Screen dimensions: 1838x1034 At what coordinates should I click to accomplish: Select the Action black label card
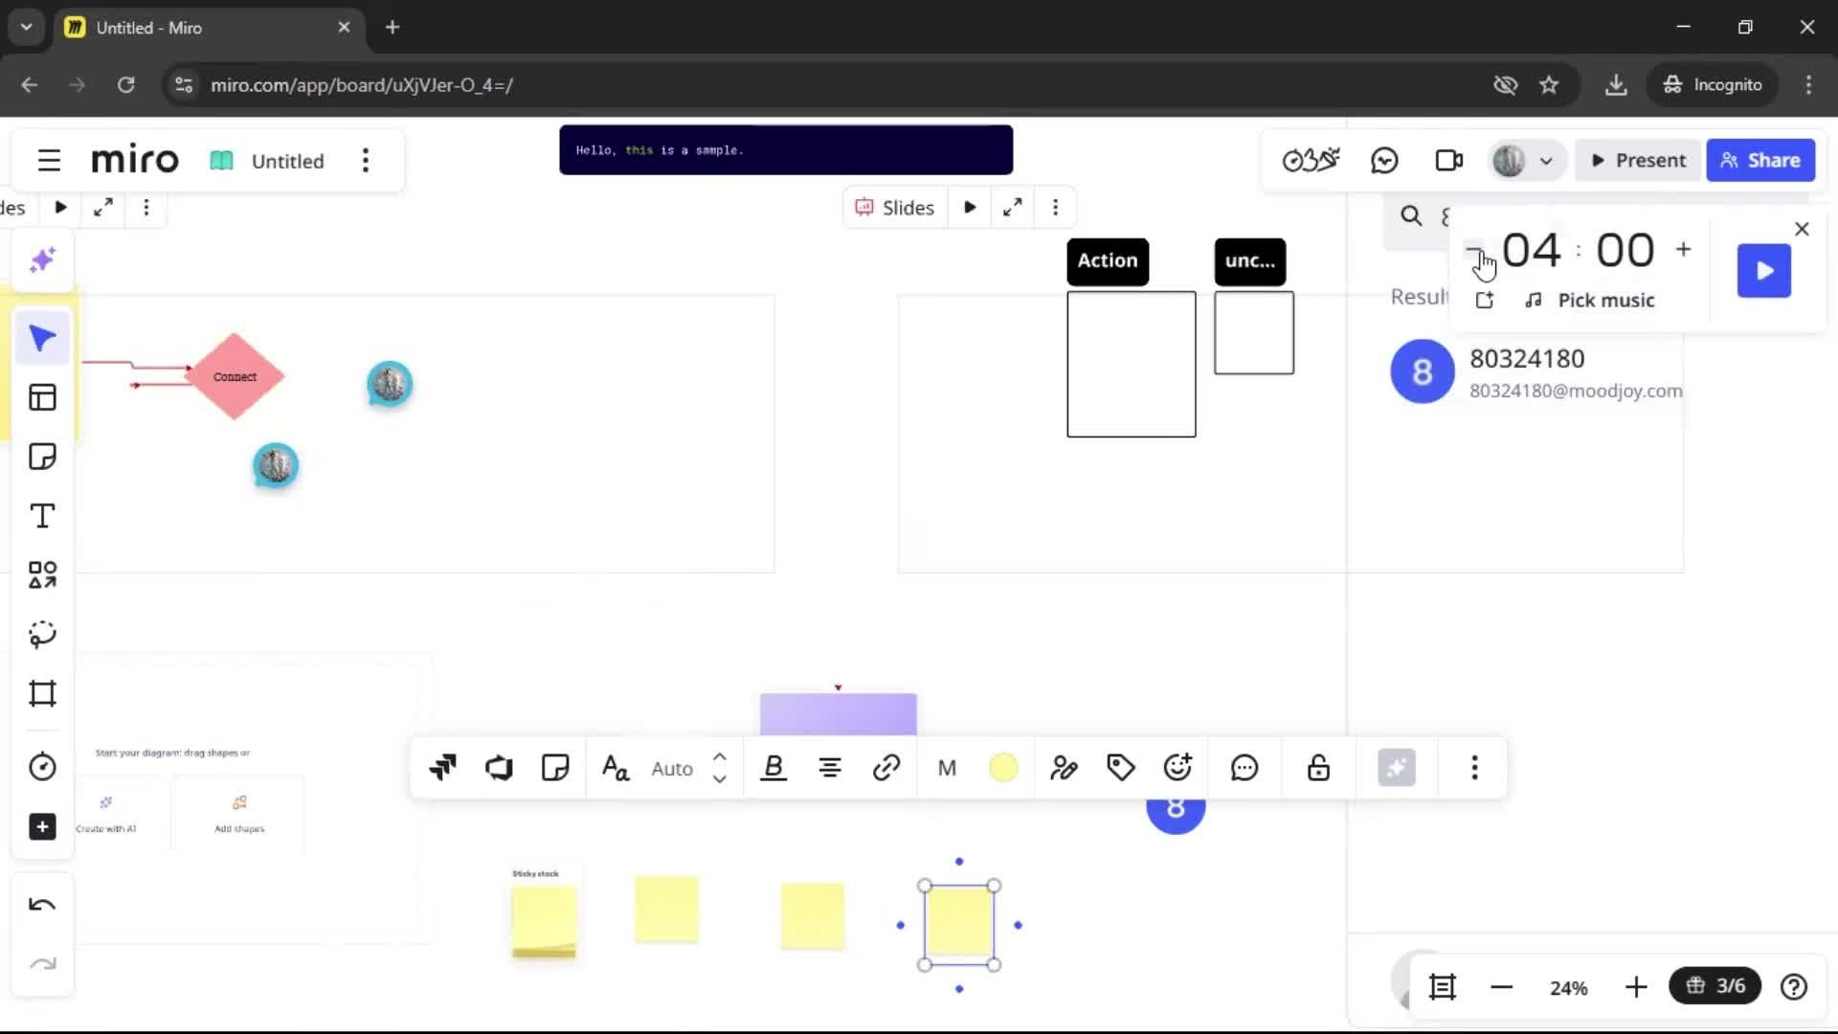[x=1108, y=261]
